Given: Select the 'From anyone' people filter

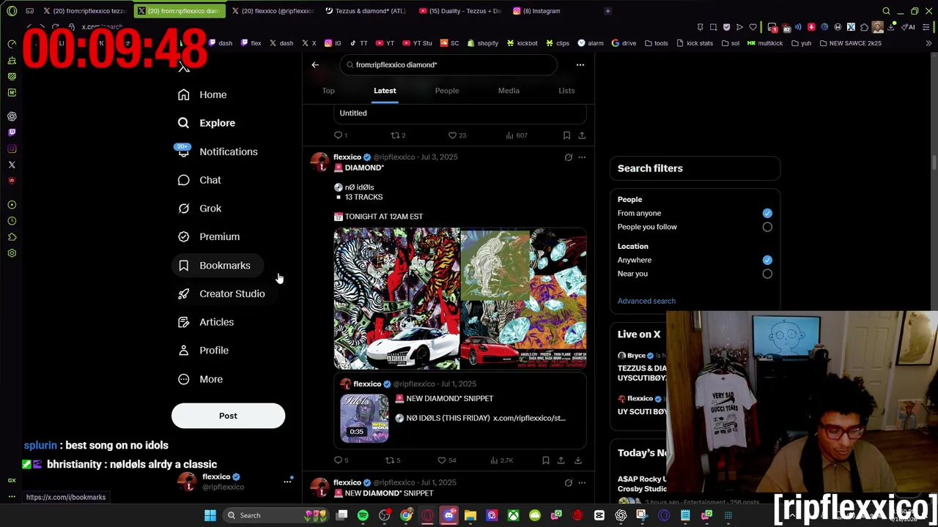Looking at the screenshot, I should click(767, 213).
